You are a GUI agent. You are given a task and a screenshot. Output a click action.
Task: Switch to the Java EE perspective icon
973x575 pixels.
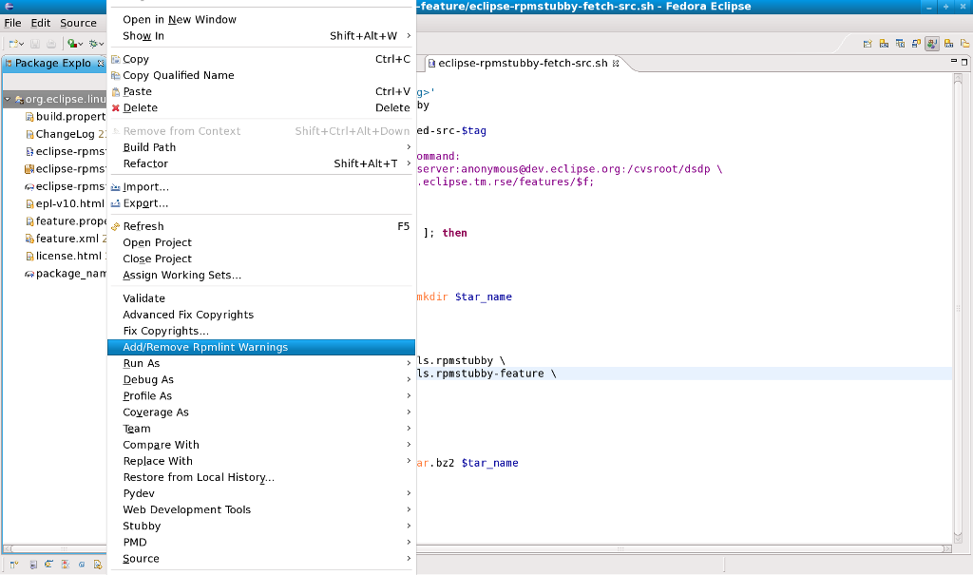(x=948, y=44)
